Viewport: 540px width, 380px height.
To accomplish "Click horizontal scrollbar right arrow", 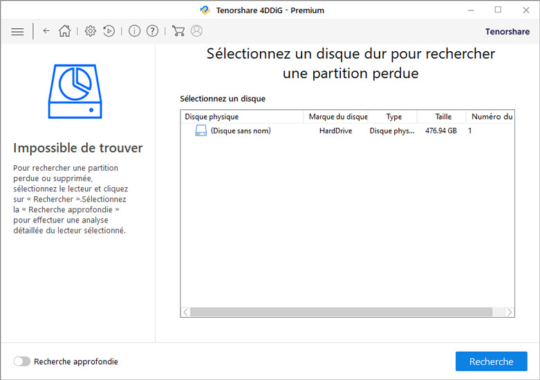I will (510, 312).
